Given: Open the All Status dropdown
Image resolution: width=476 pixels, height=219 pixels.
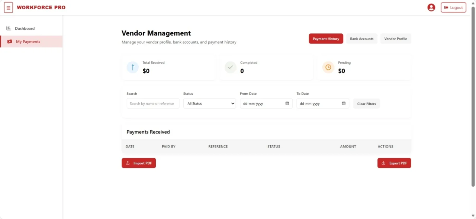Looking at the screenshot, I should coord(210,104).
